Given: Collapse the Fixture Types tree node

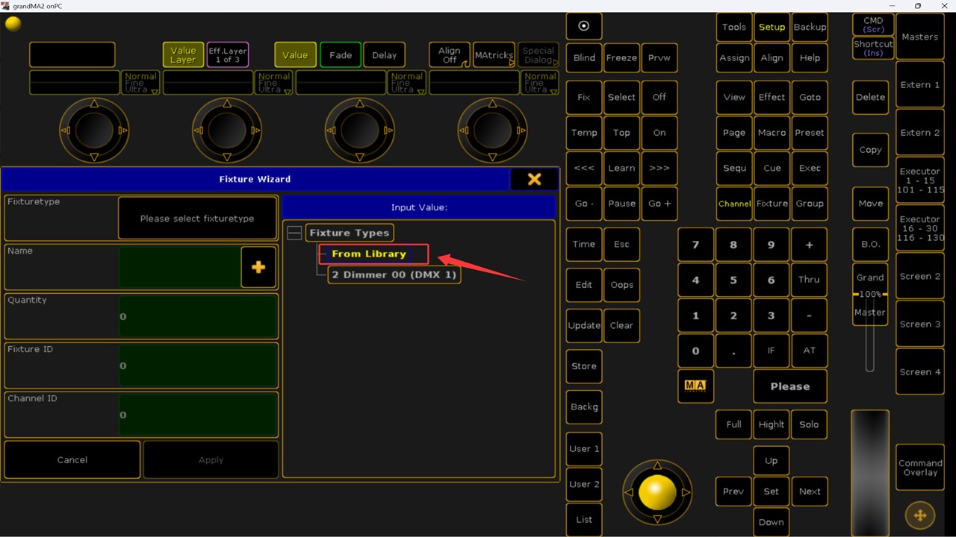Looking at the screenshot, I should [294, 233].
